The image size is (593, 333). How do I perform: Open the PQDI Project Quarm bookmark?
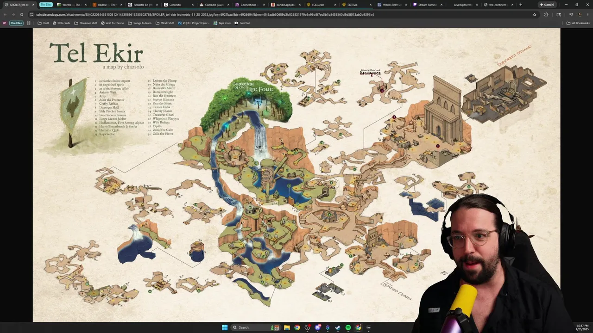point(194,23)
